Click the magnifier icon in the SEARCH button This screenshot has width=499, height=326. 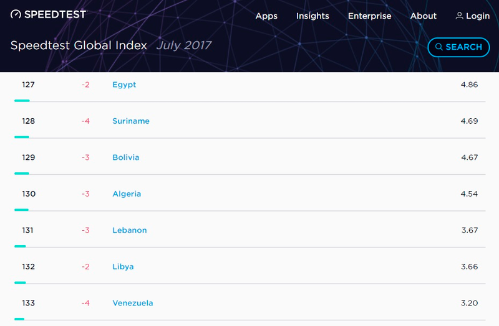click(x=439, y=47)
